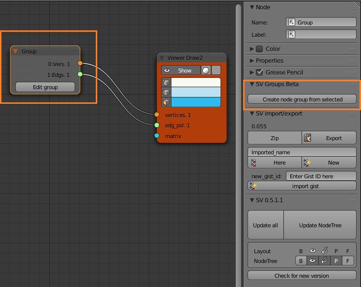Click the area split corner widget top right

[x=358, y=4]
